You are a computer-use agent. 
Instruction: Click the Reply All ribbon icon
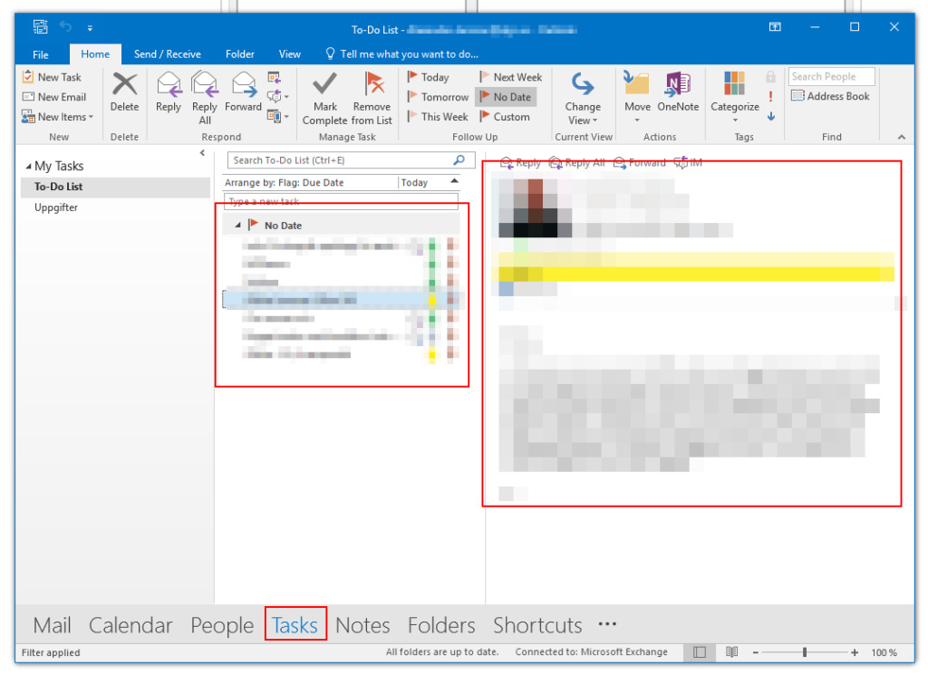pyautogui.click(x=205, y=86)
